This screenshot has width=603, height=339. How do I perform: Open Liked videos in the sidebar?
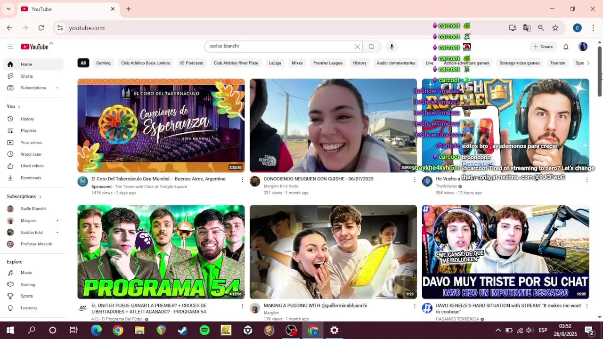click(x=33, y=166)
